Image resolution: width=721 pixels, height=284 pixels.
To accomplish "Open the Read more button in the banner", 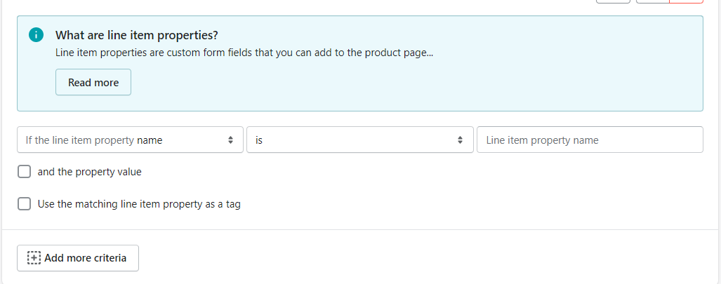I will tap(93, 82).
